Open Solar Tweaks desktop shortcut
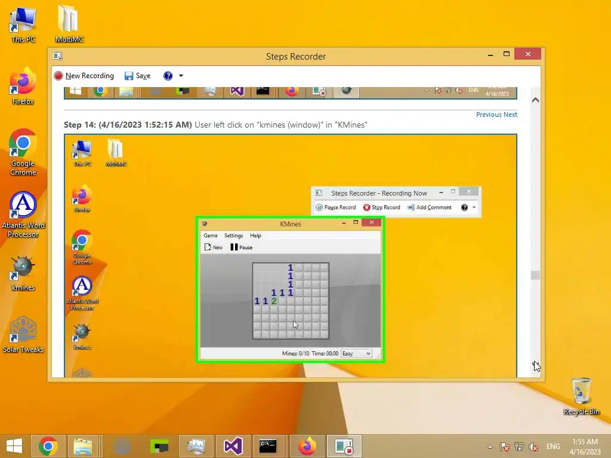This screenshot has width=611, height=458. [23, 335]
